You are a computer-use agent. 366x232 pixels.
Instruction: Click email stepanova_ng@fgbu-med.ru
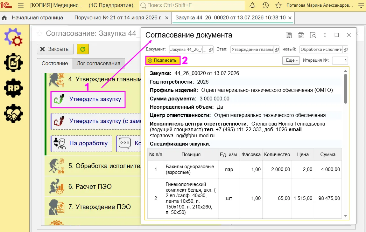(182, 136)
